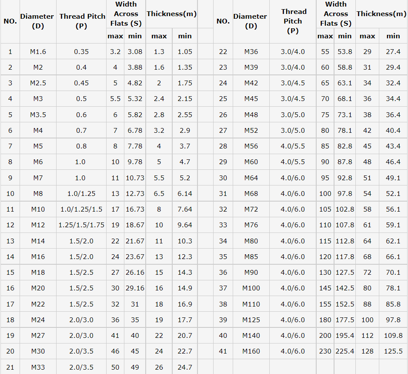Select the M85 diameter cell

251,257
